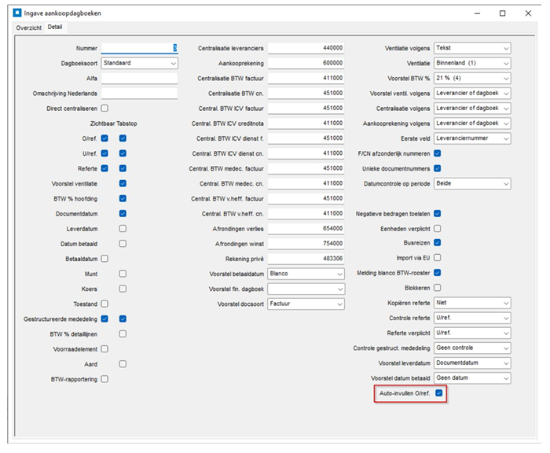Open the Referte verplicht dropdown

[x=472, y=333]
